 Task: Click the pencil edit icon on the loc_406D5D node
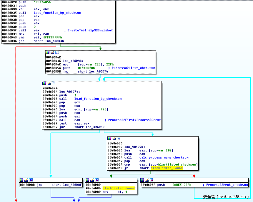114,139
